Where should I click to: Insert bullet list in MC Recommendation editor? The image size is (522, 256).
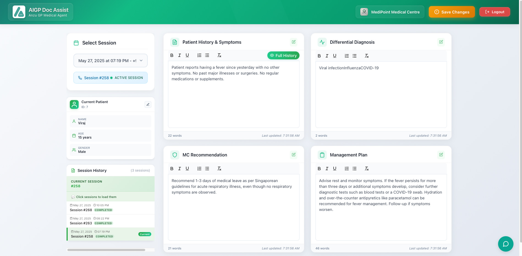click(x=207, y=169)
